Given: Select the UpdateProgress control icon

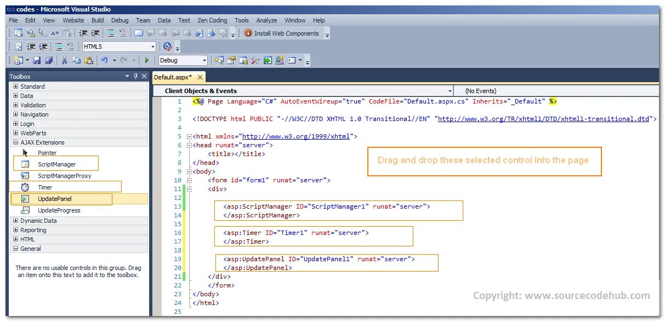Looking at the screenshot, I should [x=25, y=210].
